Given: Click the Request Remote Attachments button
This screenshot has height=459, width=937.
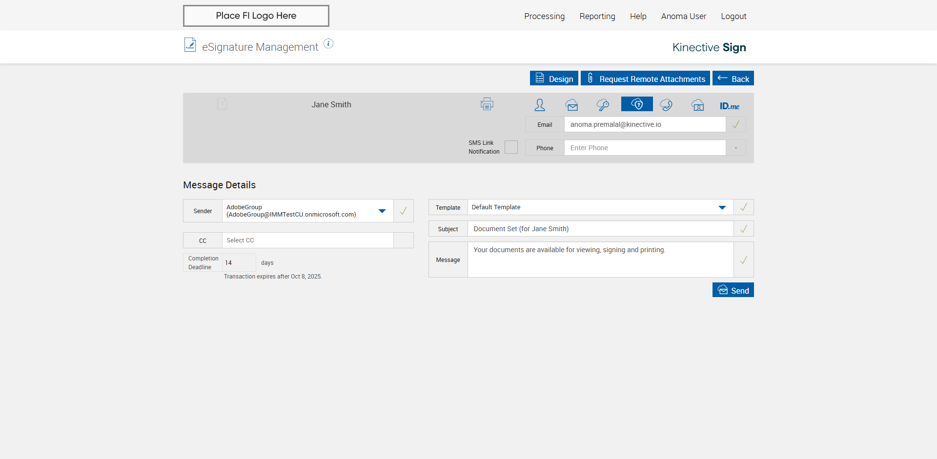Looking at the screenshot, I should 645,79.
